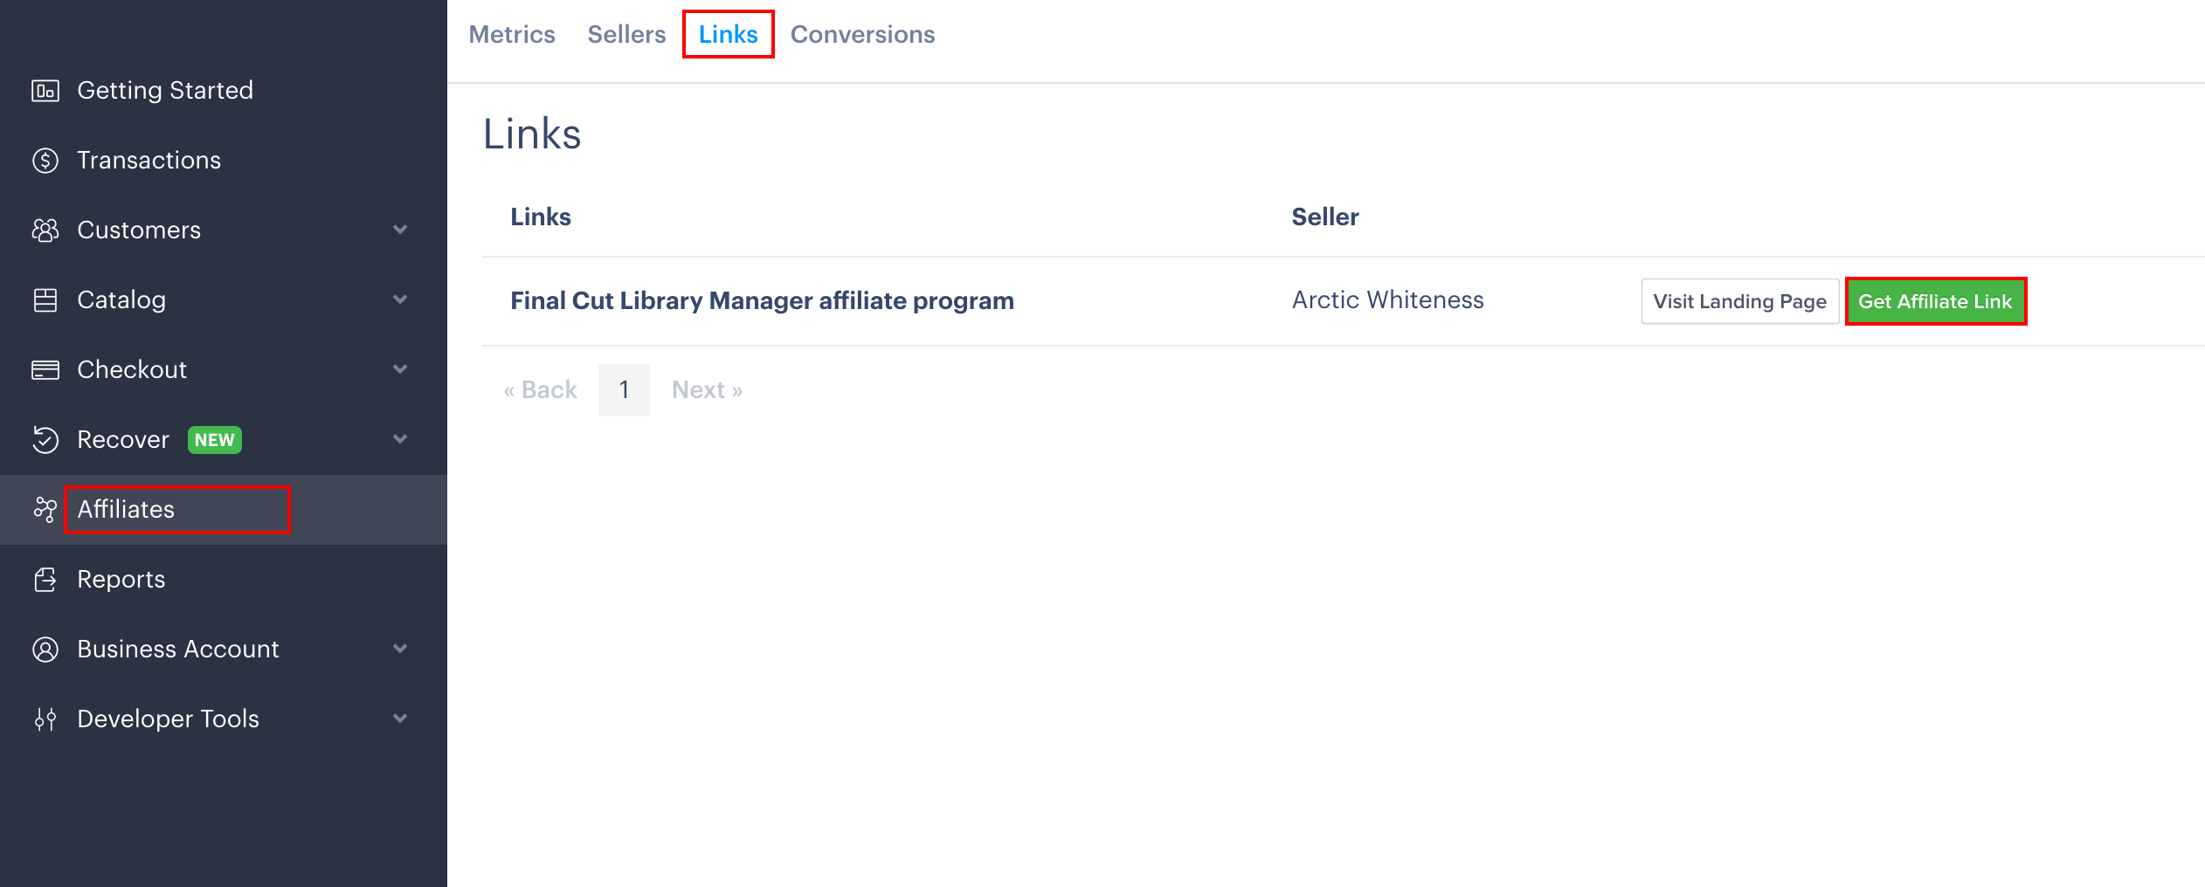
Task: Go to the Next pagination link
Action: (708, 390)
